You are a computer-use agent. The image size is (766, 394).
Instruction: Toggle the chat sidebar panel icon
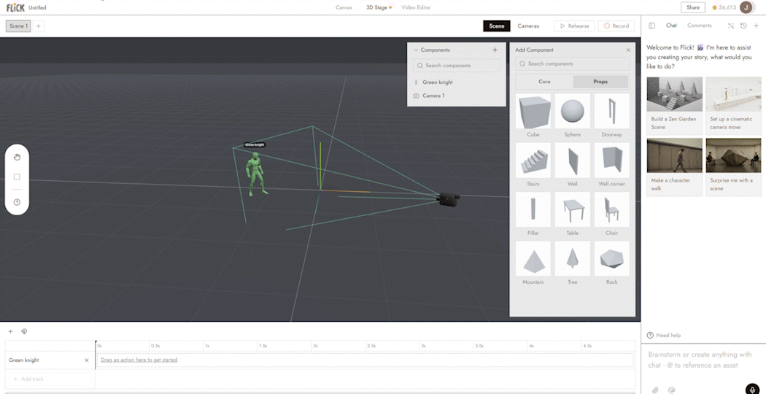[x=651, y=26]
